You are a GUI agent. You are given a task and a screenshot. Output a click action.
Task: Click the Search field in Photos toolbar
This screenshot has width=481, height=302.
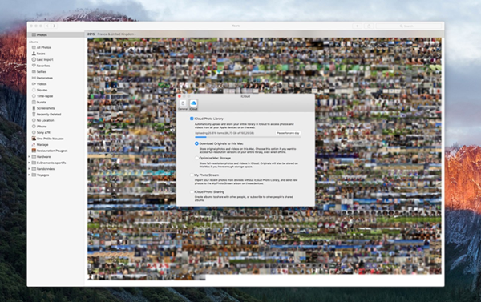click(x=409, y=26)
